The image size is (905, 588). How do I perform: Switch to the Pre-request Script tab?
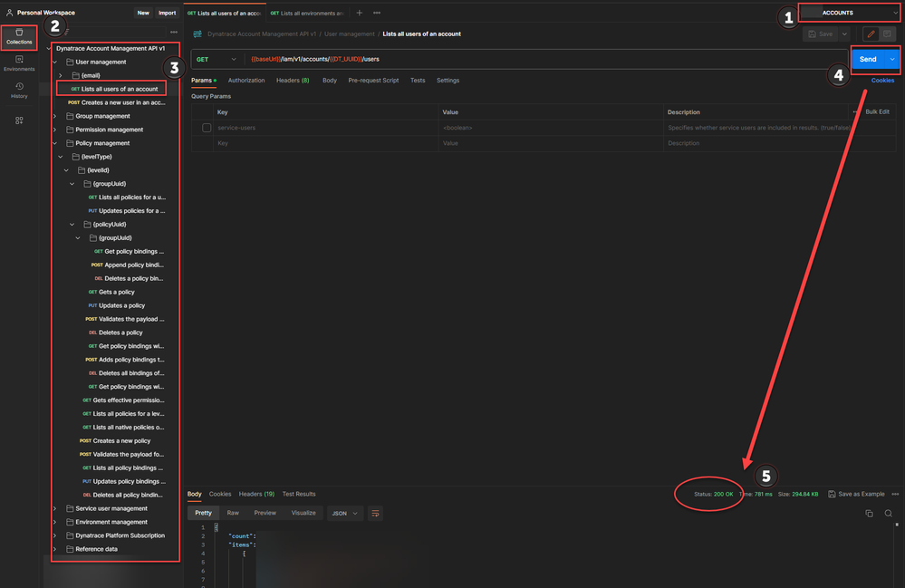click(373, 81)
